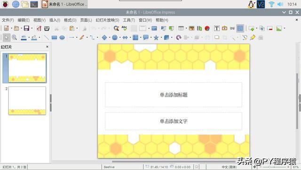Image resolution: width=301 pixels, height=170 pixels.
Task: Insert Fontwork text icon
Action: click(225, 28)
